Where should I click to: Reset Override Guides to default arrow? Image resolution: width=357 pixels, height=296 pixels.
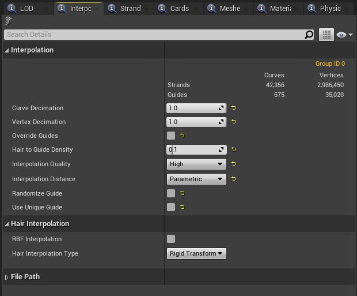(183, 136)
